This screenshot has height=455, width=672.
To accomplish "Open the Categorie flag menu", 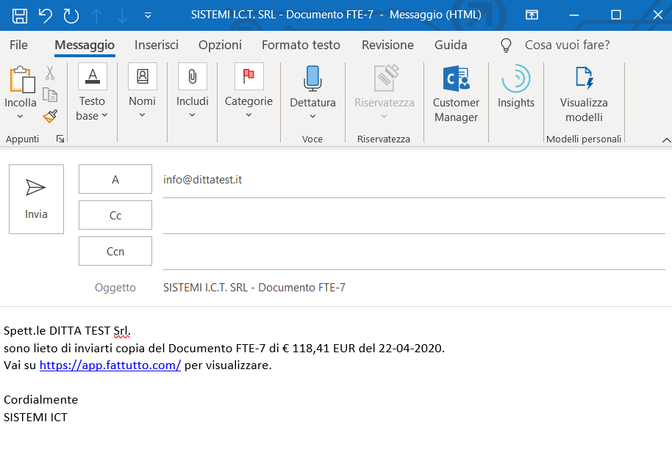I will point(249,91).
